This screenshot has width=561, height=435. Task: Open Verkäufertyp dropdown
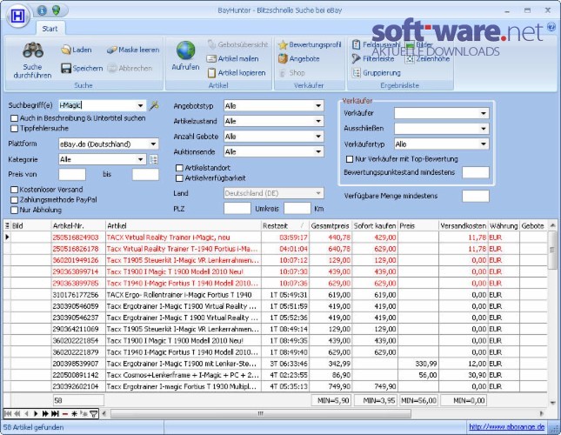coord(484,144)
